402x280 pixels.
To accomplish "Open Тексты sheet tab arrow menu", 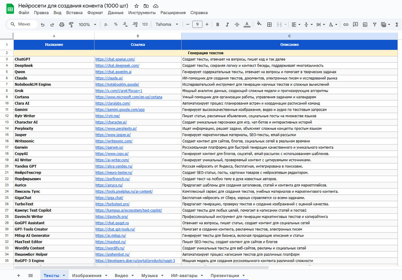I will click(x=64, y=276).
